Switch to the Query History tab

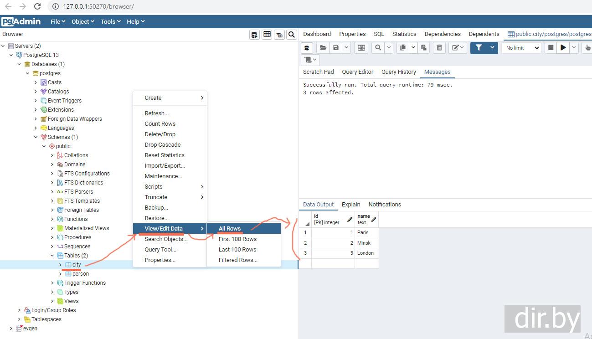pos(398,72)
